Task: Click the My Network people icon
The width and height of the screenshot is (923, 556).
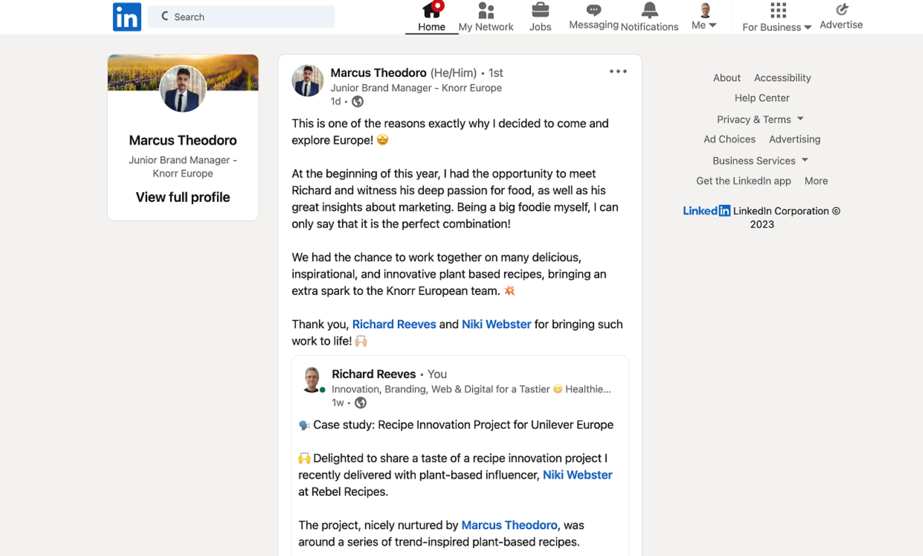Action: [x=486, y=10]
